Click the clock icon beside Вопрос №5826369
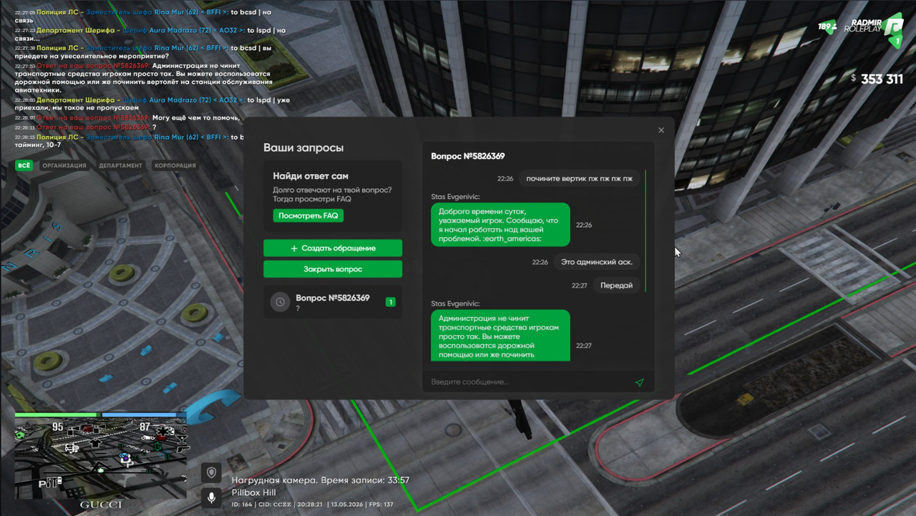This screenshot has width=916, height=516. [280, 302]
